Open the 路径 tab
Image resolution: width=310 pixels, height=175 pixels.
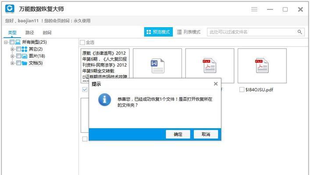click(30, 32)
